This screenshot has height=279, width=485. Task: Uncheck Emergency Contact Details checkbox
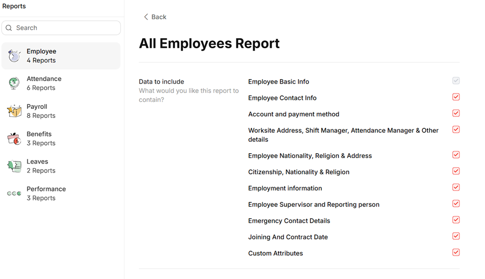[x=456, y=220]
